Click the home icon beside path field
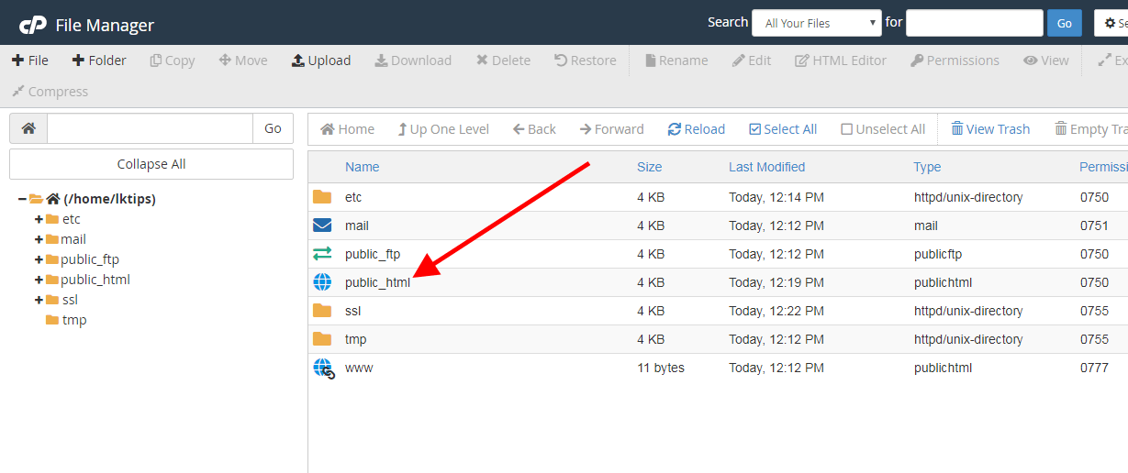Image resolution: width=1128 pixels, height=473 pixels. click(x=28, y=129)
